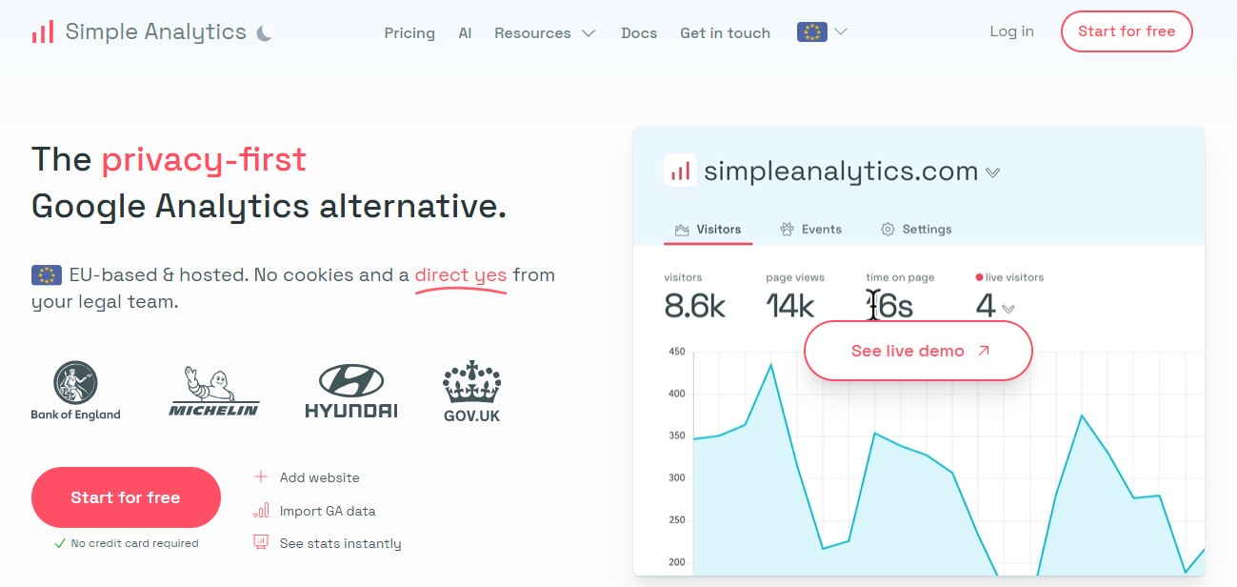Click the EU flag icon before EU-based text

click(47, 275)
